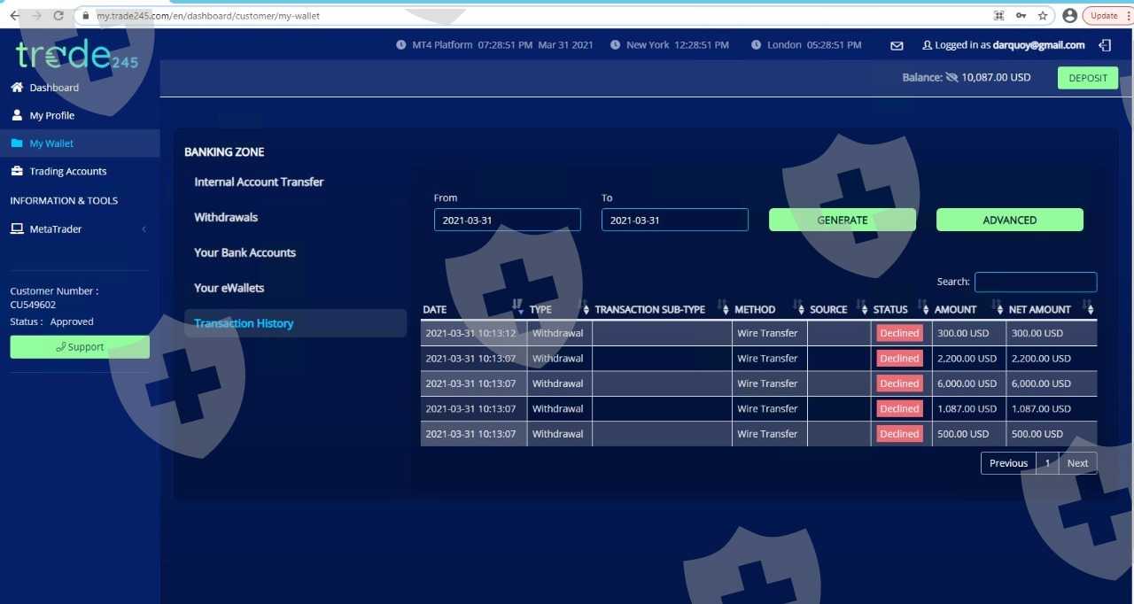1134x604 pixels.
Task: Click the My Wallet folder icon
Action: coord(17,143)
